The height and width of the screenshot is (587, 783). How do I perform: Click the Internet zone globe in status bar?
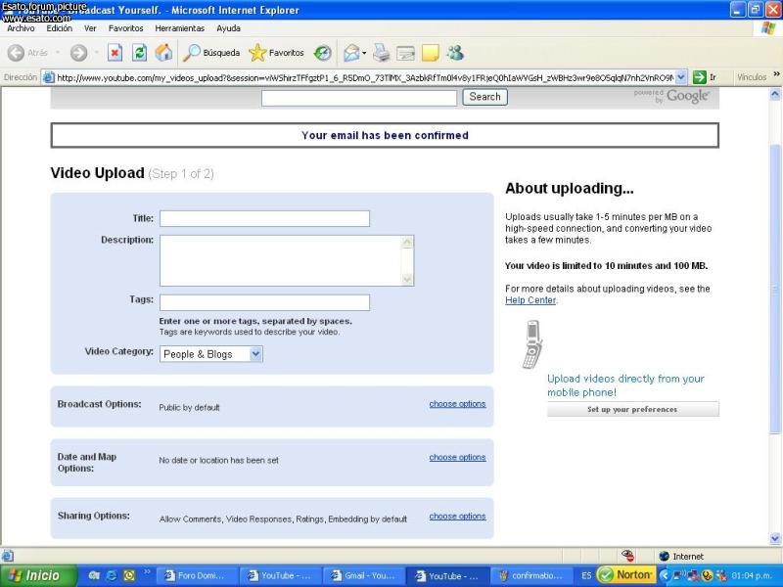(x=664, y=556)
